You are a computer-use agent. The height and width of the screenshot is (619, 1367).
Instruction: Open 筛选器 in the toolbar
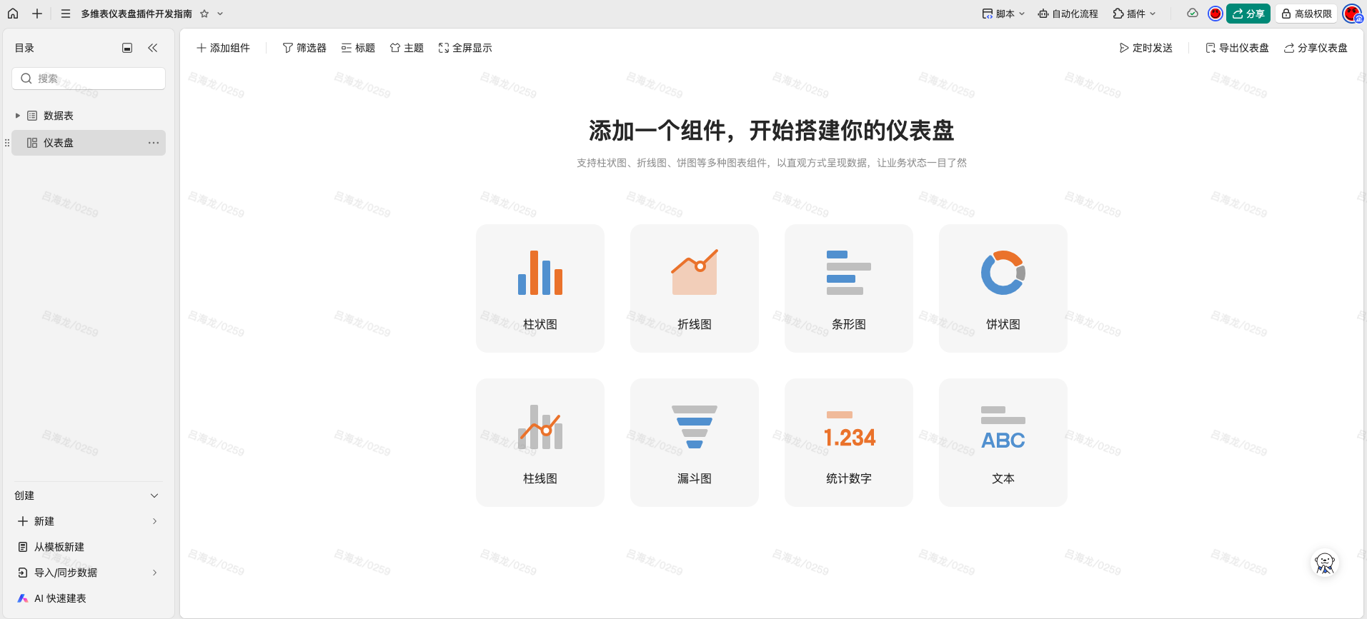tap(304, 48)
